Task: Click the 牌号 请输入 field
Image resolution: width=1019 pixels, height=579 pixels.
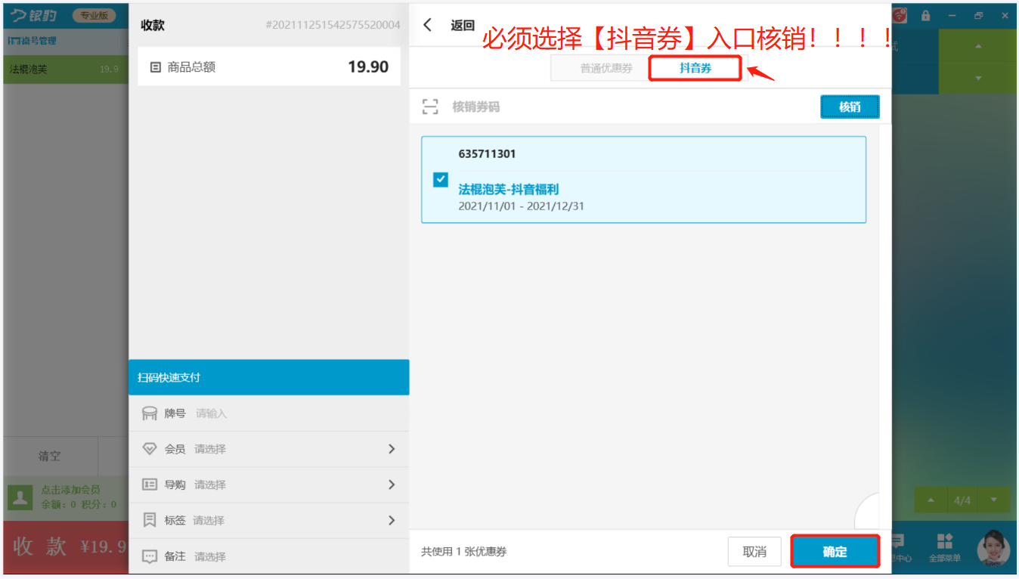Action: click(269, 413)
